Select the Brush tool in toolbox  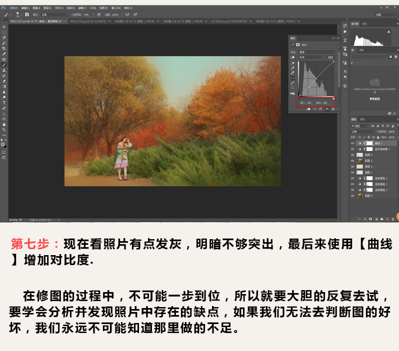click(x=4, y=65)
